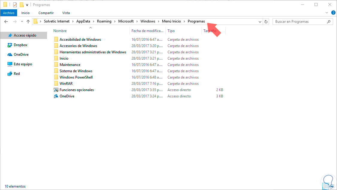Screen dimensions: 337x190
Task: Click the search magnifier icon
Action: tap(329, 22)
